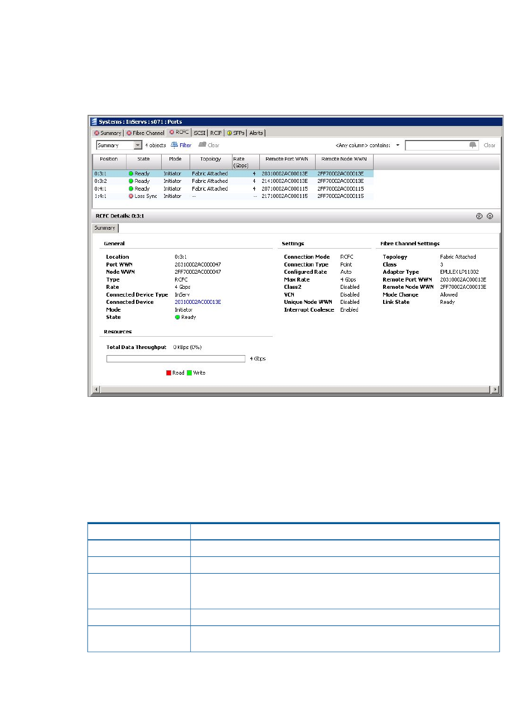
Task: Click the horizontal scrollbar left arrow
Action: click(96, 389)
